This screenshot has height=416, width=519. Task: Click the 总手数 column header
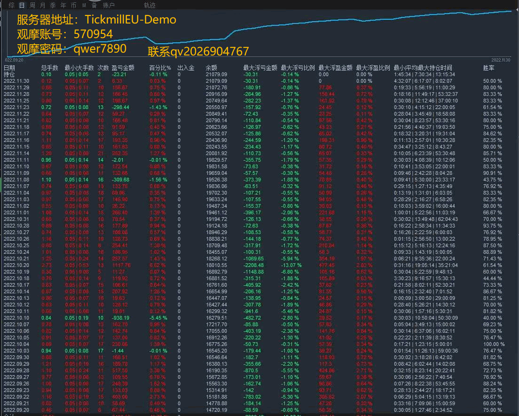click(x=49, y=68)
